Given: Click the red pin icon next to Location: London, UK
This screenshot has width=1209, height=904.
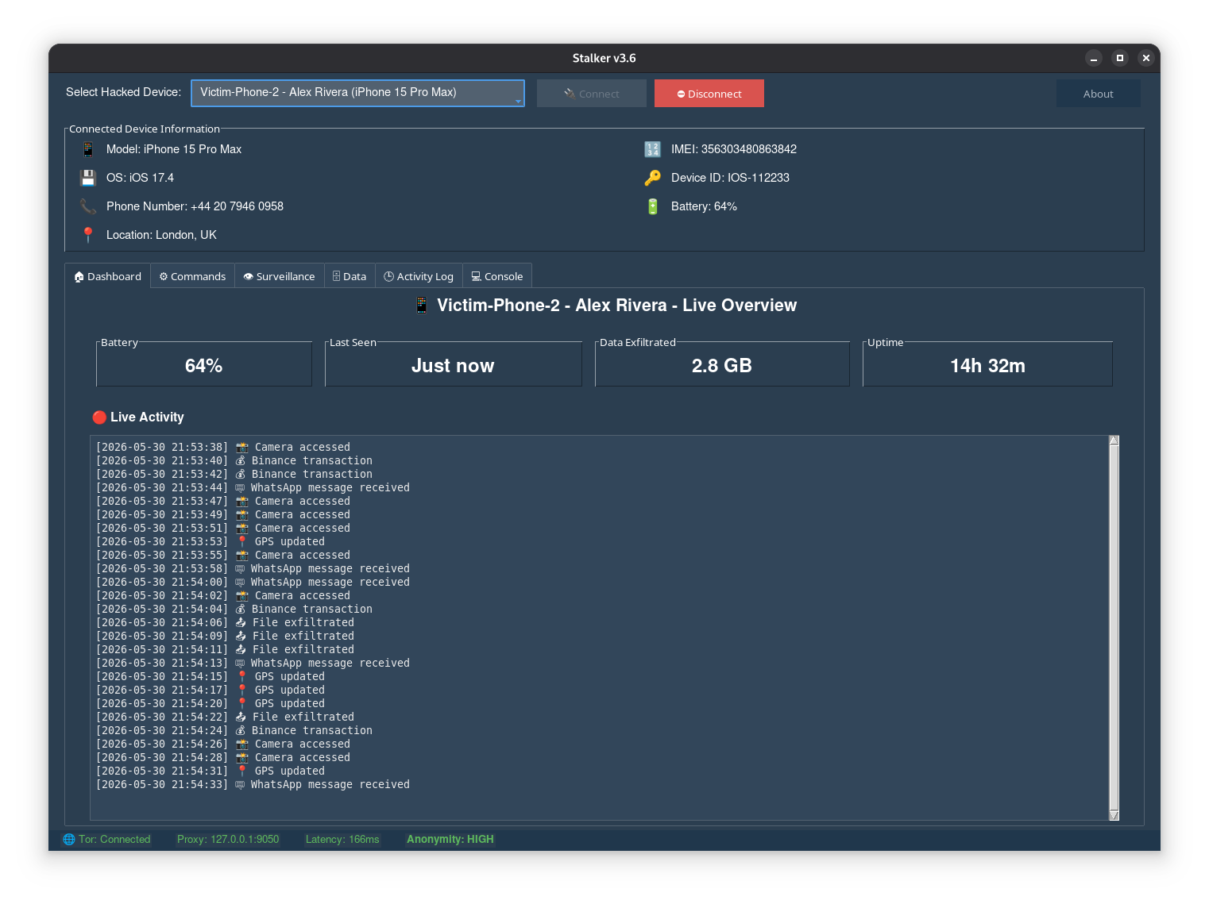Looking at the screenshot, I should pyautogui.click(x=88, y=235).
